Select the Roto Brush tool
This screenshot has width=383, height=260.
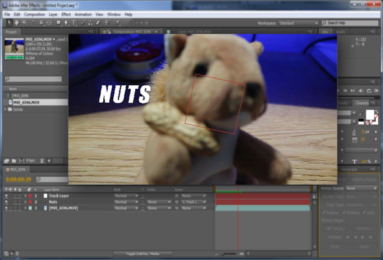coord(107,23)
